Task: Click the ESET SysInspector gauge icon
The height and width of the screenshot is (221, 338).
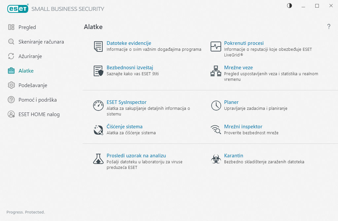Action: tap(98, 106)
